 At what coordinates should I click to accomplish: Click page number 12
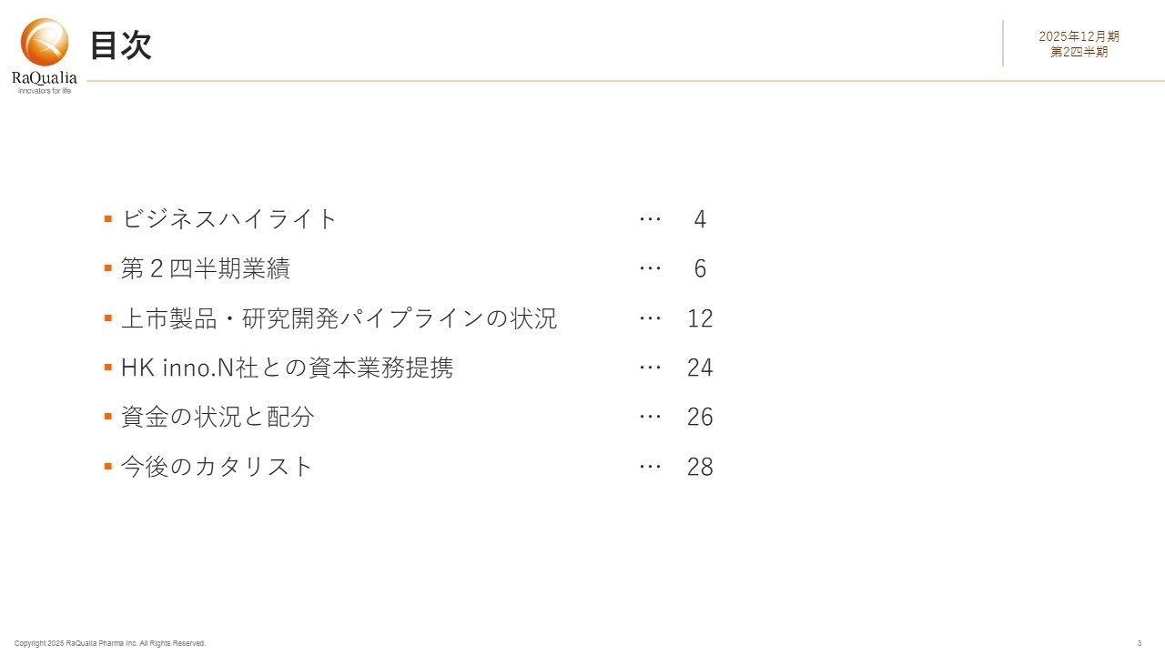tap(700, 318)
